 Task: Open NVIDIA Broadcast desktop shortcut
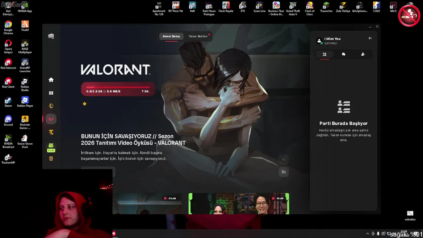8,141
